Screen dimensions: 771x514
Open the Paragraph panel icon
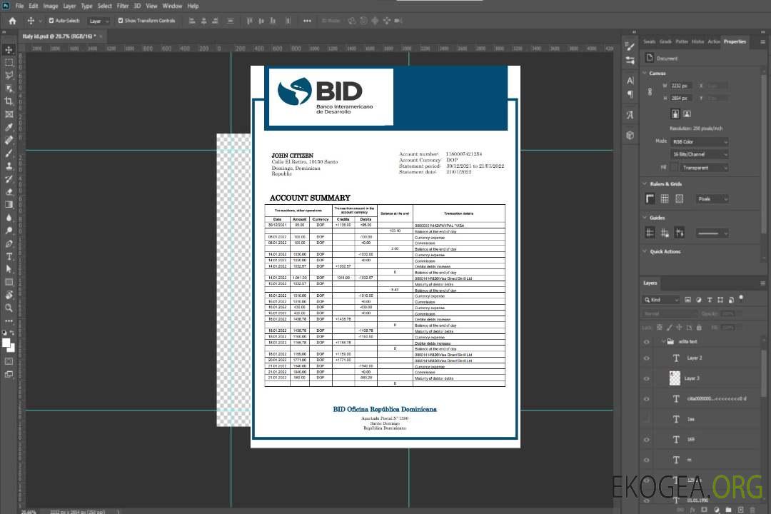click(630, 94)
